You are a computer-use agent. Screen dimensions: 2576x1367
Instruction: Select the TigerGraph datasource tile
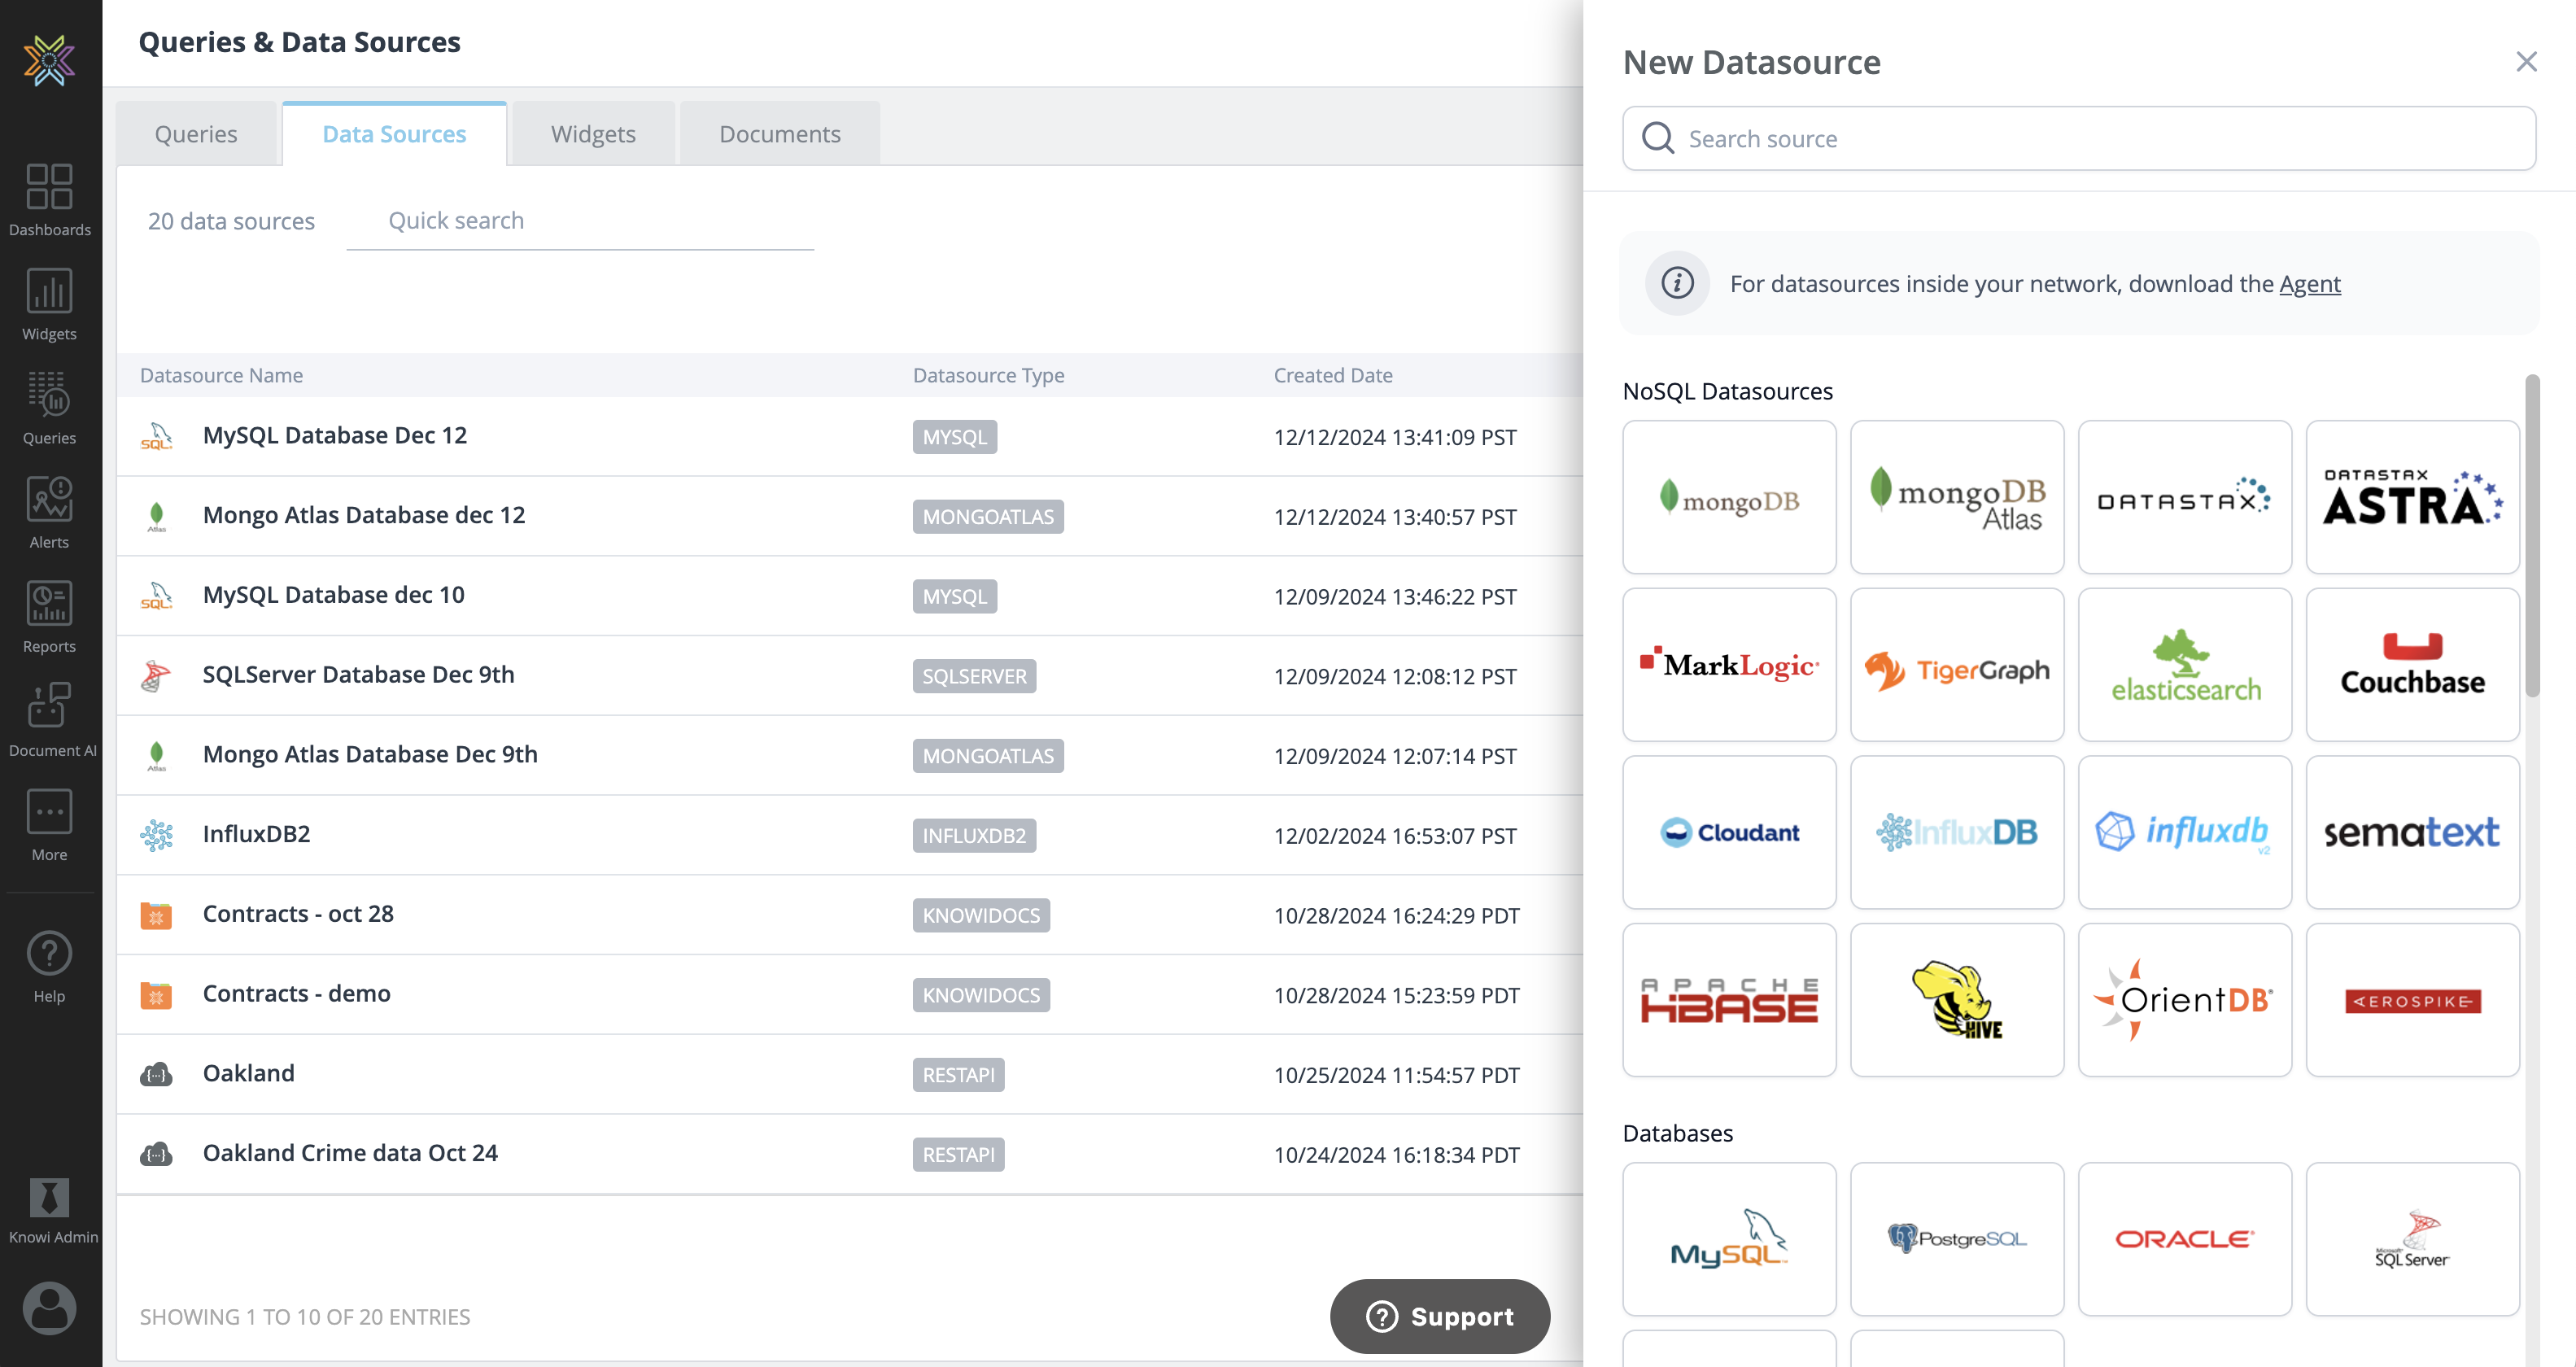click(x=1956, y=665)
